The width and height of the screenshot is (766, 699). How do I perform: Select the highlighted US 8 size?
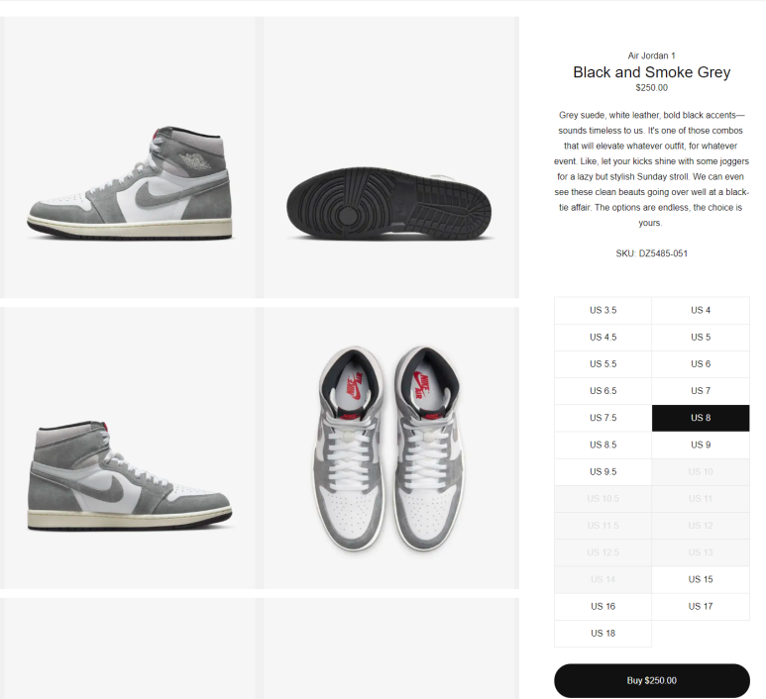pyautogui.click(x=701, y=418)
